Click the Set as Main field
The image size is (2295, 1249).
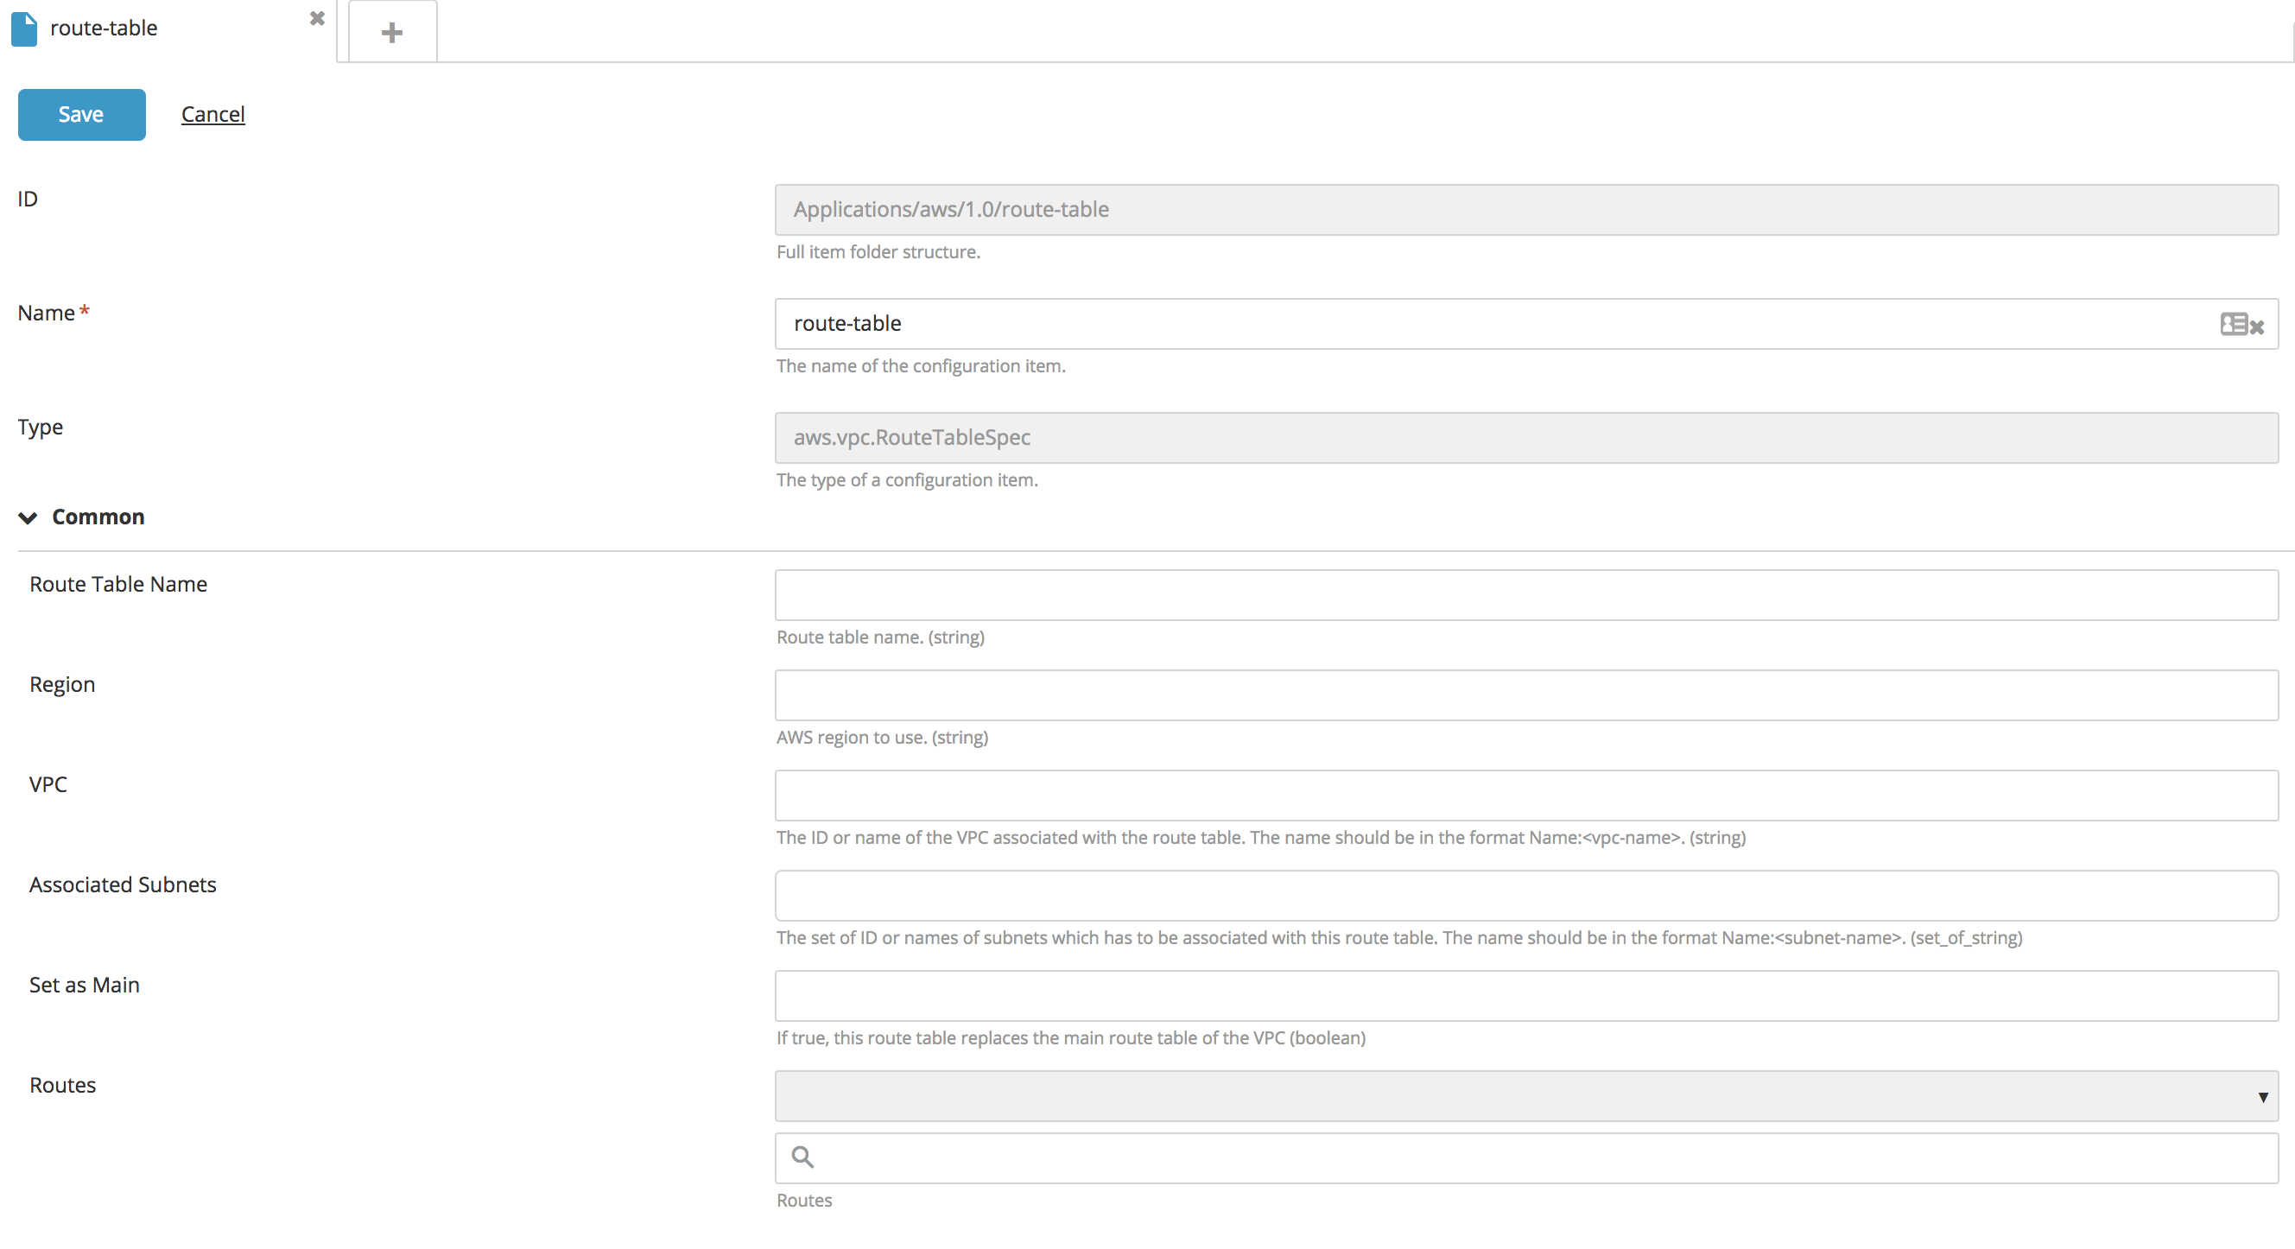[1525, 996]
